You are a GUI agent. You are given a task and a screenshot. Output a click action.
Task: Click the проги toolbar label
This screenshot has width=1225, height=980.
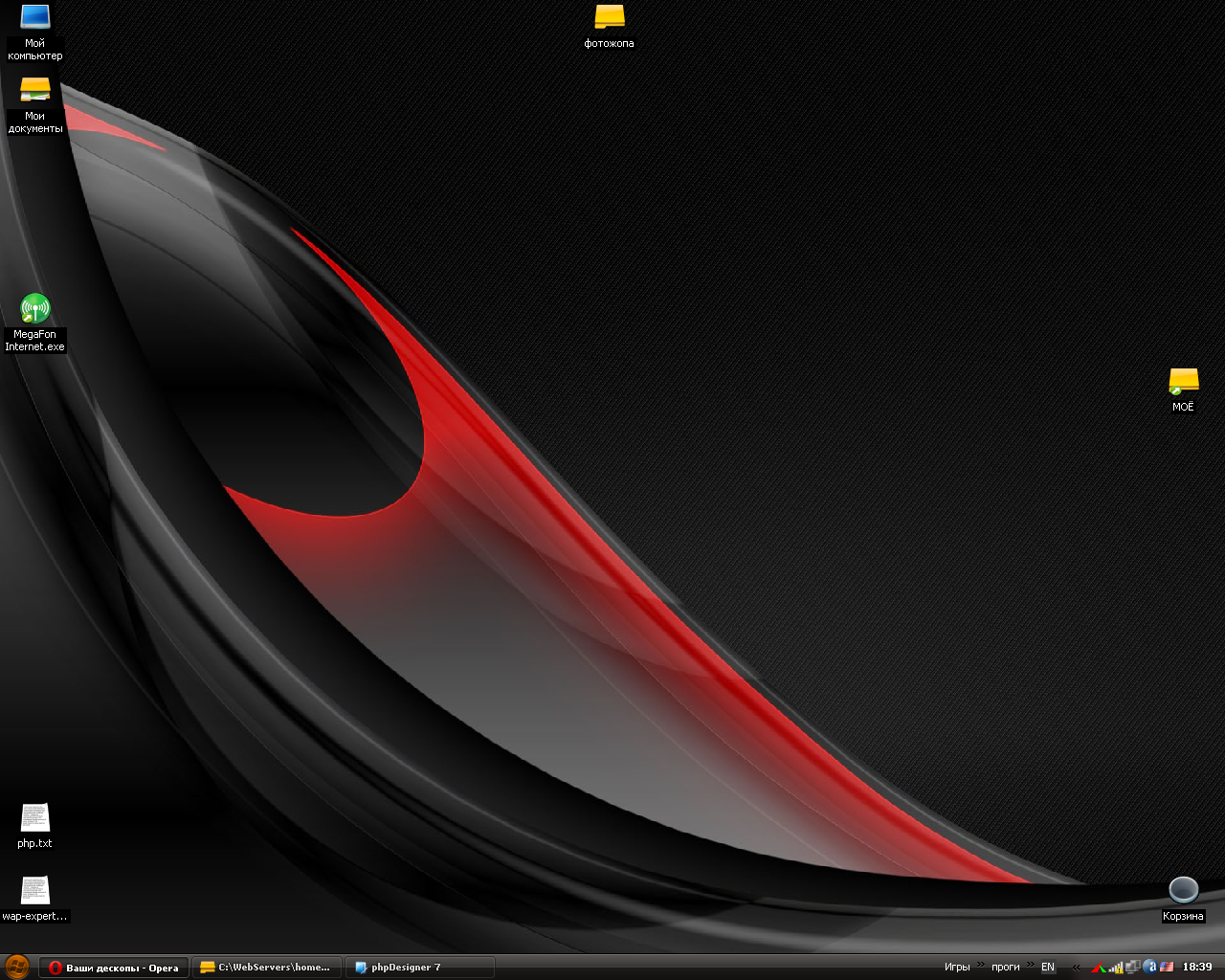point(1005,968)
